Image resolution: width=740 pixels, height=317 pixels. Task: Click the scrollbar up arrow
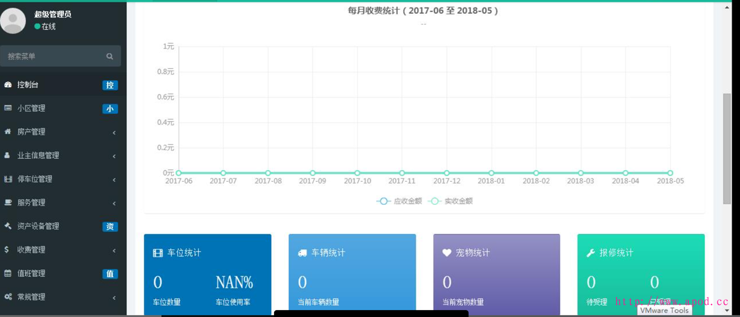(x=727, y=7)
